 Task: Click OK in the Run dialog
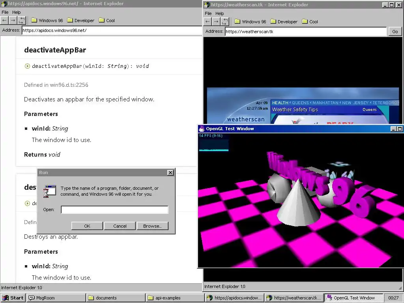[87, 226]
